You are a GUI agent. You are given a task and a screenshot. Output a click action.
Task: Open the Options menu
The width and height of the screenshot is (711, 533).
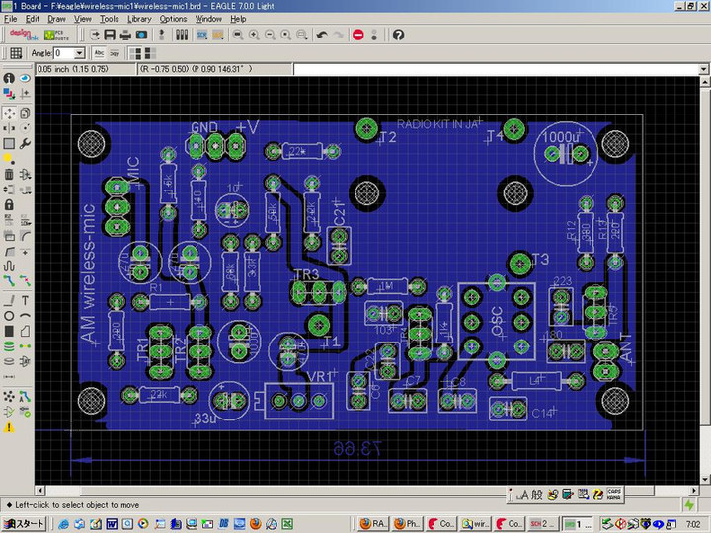point(173,19)
